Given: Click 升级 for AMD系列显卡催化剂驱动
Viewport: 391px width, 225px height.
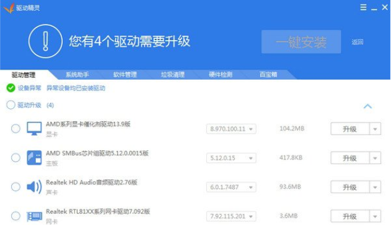Looking at the screenshot, I should (350, 129).
